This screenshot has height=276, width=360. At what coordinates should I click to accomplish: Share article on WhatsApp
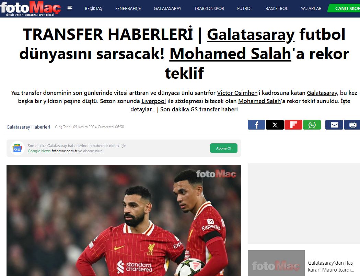[312, 125]
